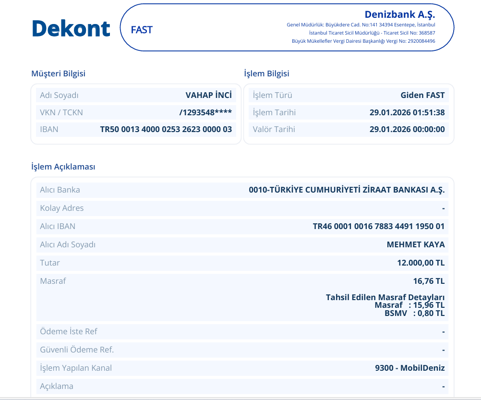Click the Kolay Adres label
This screenshot has width=481, height=400.
(x=61, y=208)
